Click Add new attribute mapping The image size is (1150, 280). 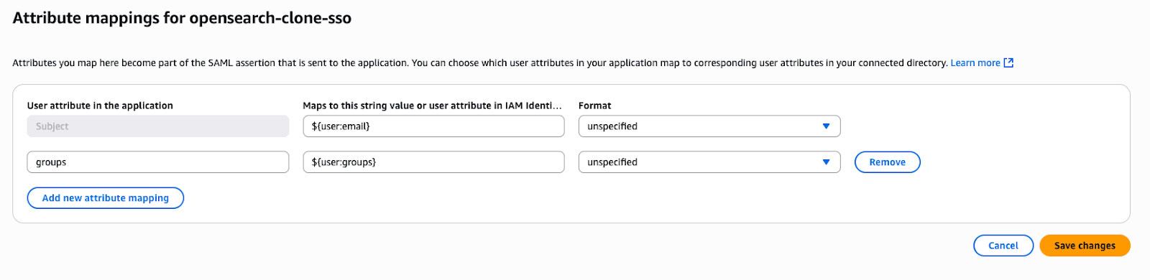(x=106, y=198)
